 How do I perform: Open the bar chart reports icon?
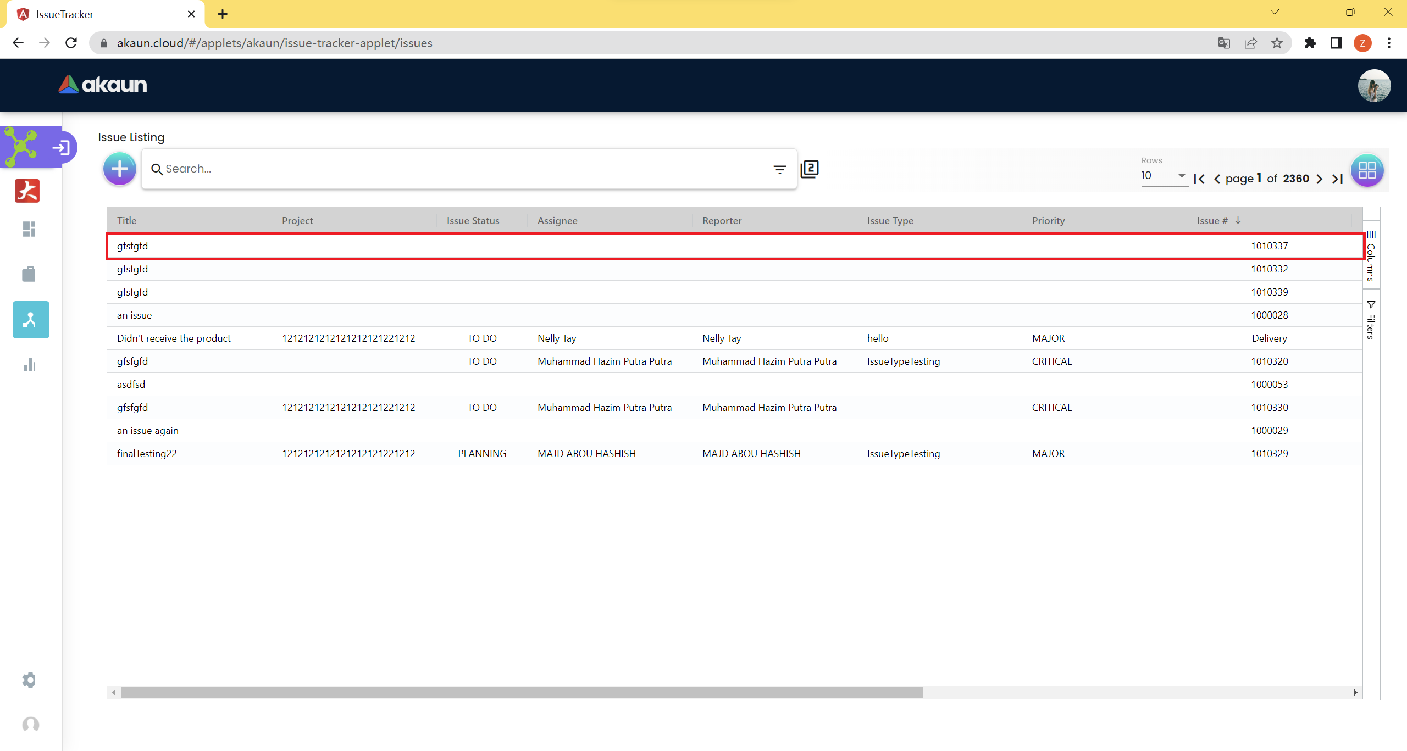29,365
